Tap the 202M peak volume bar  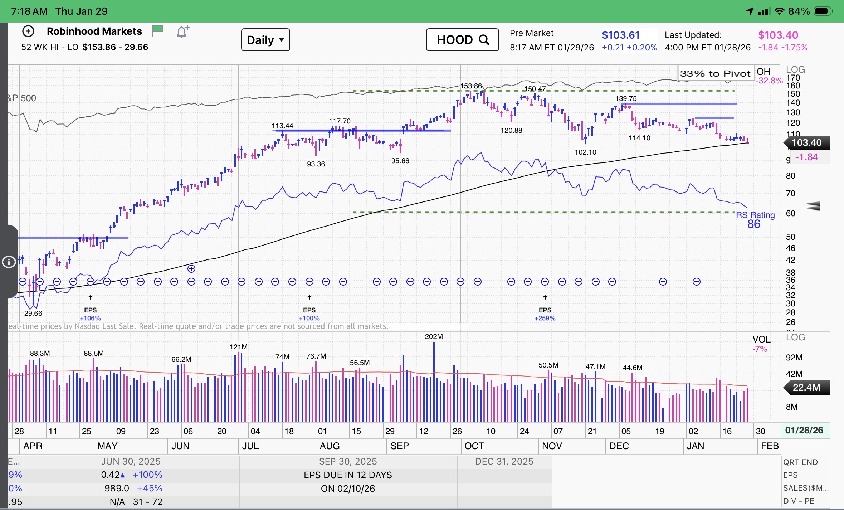pos(434,379)
